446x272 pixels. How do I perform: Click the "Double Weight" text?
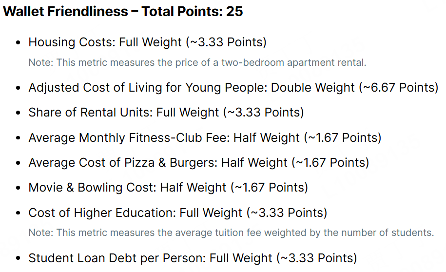[x=313, y=88]
